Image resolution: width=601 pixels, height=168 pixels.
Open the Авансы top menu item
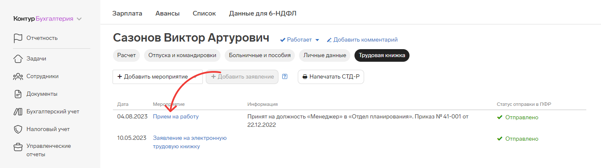coord(167,13)
